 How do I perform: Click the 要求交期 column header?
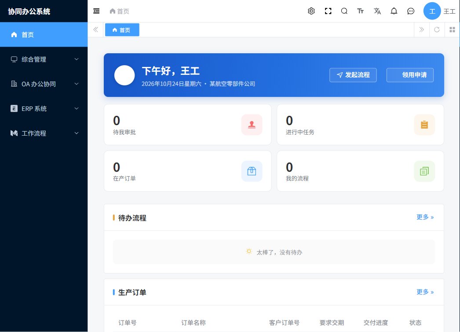tap(332, 323)
